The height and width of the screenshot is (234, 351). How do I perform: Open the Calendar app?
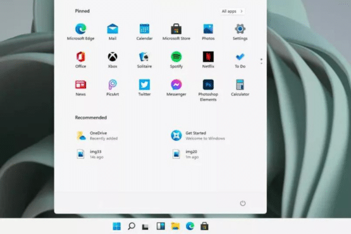click(x=144, y=32)
